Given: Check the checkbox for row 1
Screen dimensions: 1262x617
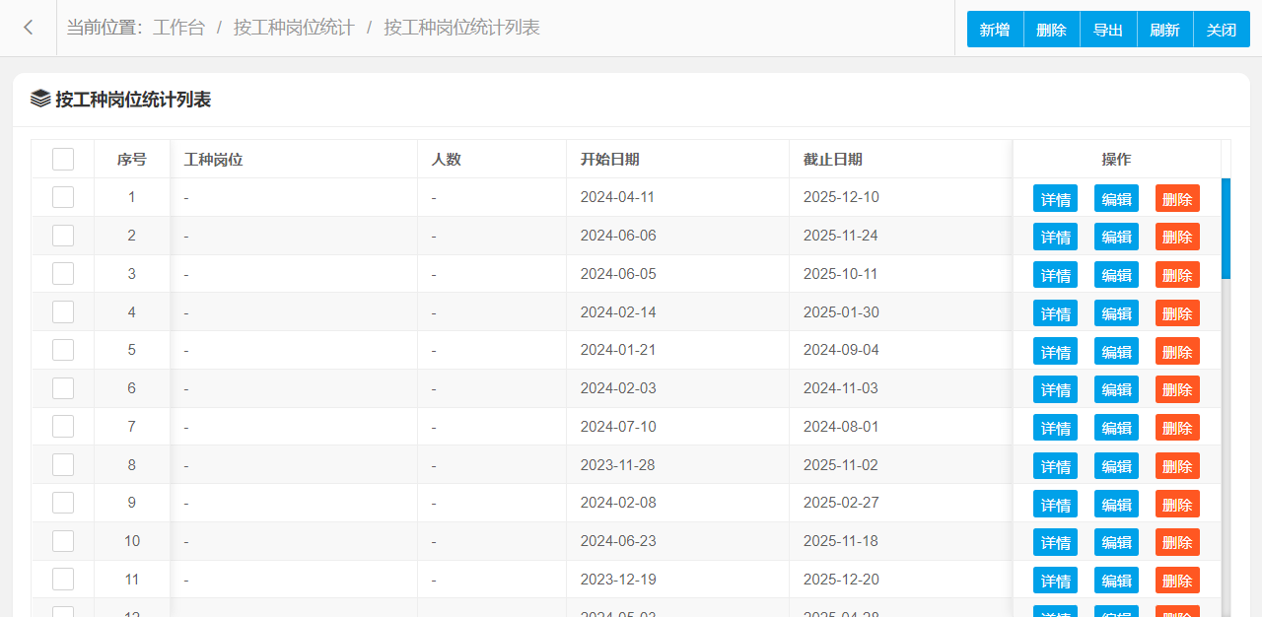Looking at the screenshot, I should click(63, 197).
